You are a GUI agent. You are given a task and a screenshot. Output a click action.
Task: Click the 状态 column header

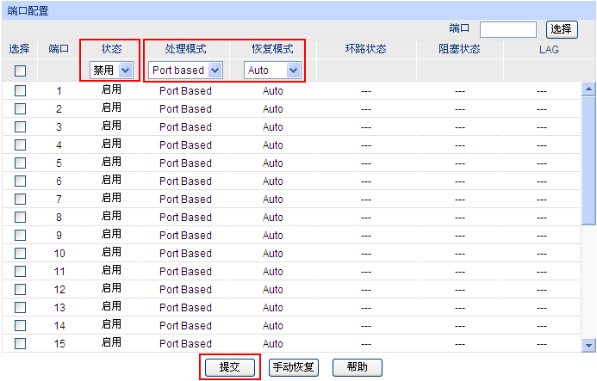tap(111, 49)
